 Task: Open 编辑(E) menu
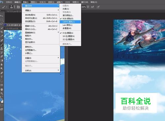17,2
